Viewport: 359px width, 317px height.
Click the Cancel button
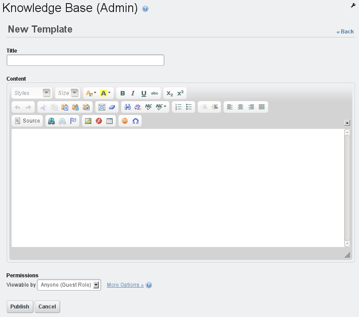click(x=47, y=307)
